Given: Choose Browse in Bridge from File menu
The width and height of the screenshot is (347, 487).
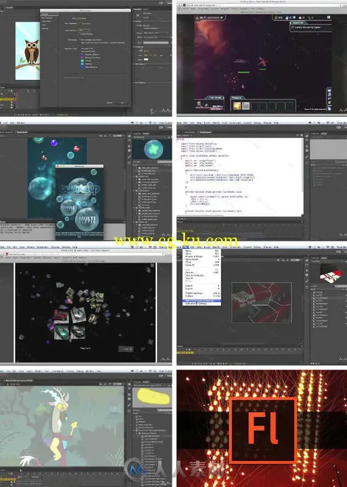Looking at the screenshot, I should pyautogui.click(x=202, y=256).
